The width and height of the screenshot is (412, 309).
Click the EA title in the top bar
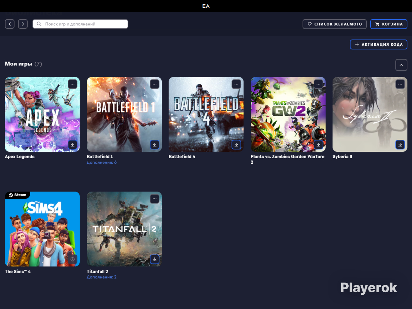206,6
